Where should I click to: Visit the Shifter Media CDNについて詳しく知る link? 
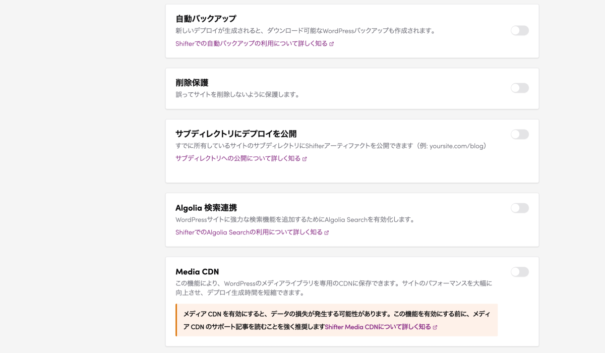[378, 327]
